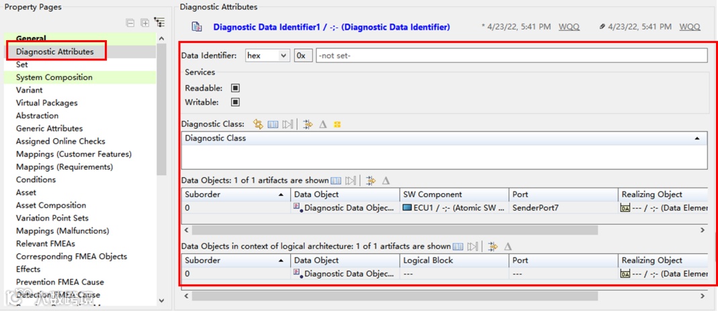718x311 pixels.
Task: Open the Relevant FMEAs page
Action: [x=45, y=243]
